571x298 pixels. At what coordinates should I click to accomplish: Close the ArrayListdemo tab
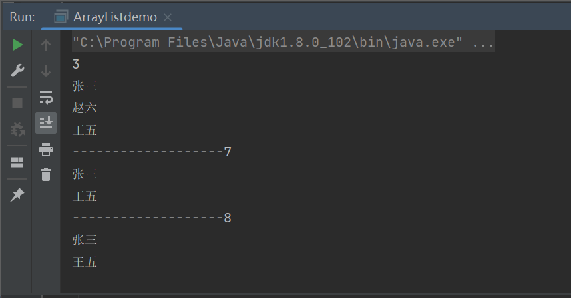click(x=168, y=17)
